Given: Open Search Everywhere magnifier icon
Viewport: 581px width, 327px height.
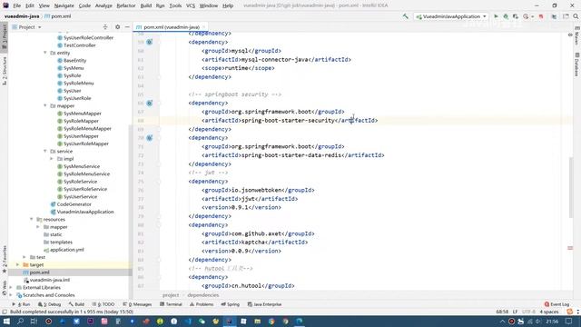Looking at the screenshot, I should [x=576, y=16].
